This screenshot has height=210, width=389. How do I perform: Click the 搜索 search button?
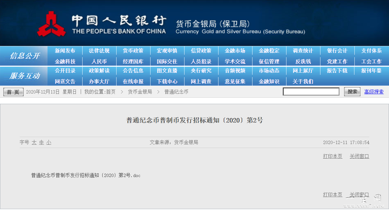coord(352,92)
